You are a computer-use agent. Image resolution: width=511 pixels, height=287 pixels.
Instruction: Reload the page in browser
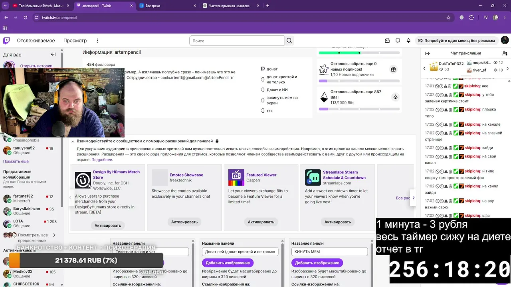point(25,18)
